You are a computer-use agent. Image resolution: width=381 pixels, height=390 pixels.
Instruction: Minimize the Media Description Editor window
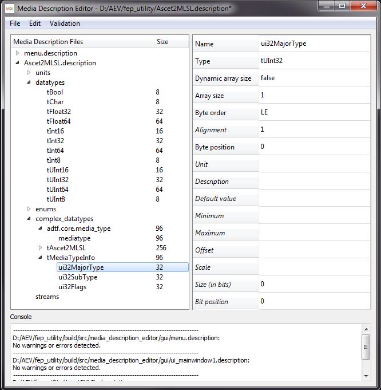326,6
